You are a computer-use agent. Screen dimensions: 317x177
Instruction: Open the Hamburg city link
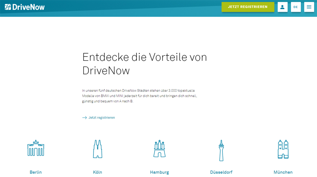pyautogui.click(x=159, y=172)
